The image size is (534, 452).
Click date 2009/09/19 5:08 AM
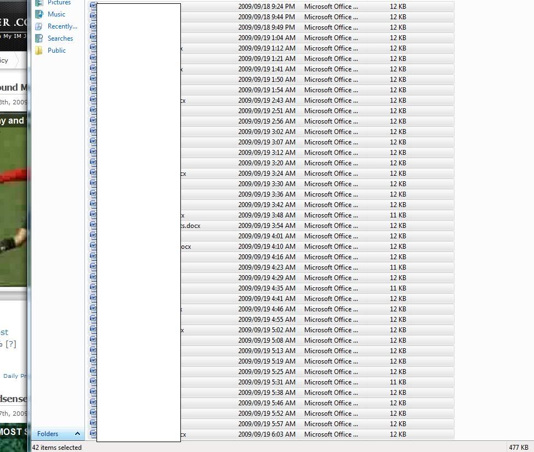[x=266, y=341]
